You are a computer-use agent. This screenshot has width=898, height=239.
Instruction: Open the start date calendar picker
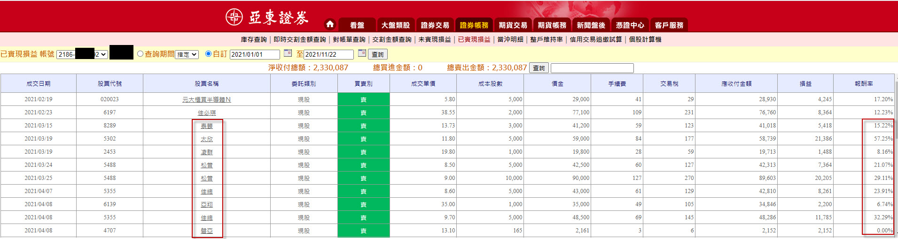(x=288, y=53)
